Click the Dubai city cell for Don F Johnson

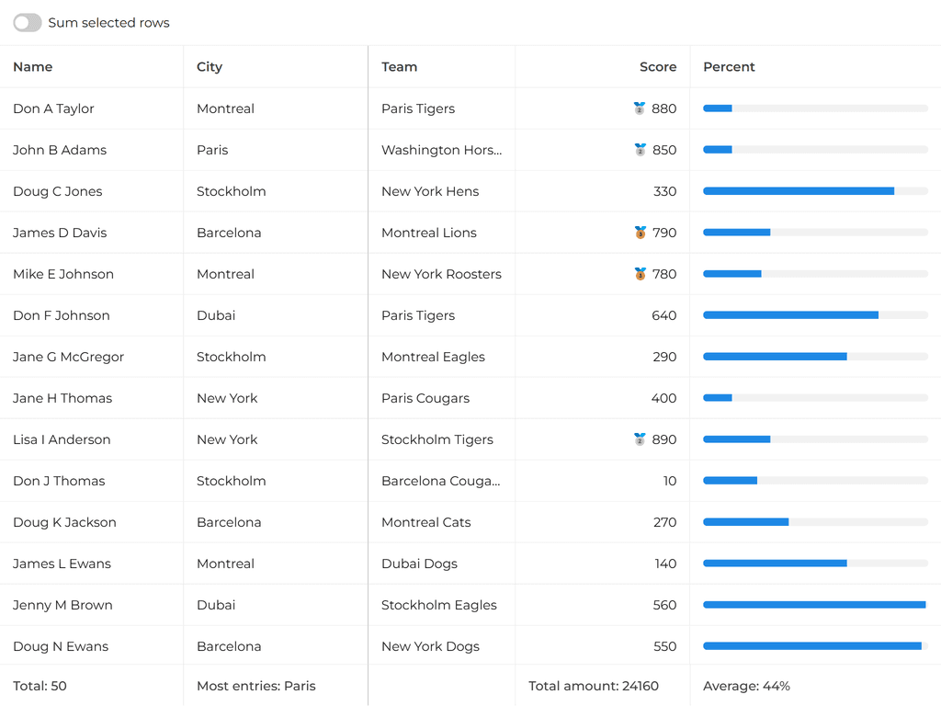[x=216, y=315]
